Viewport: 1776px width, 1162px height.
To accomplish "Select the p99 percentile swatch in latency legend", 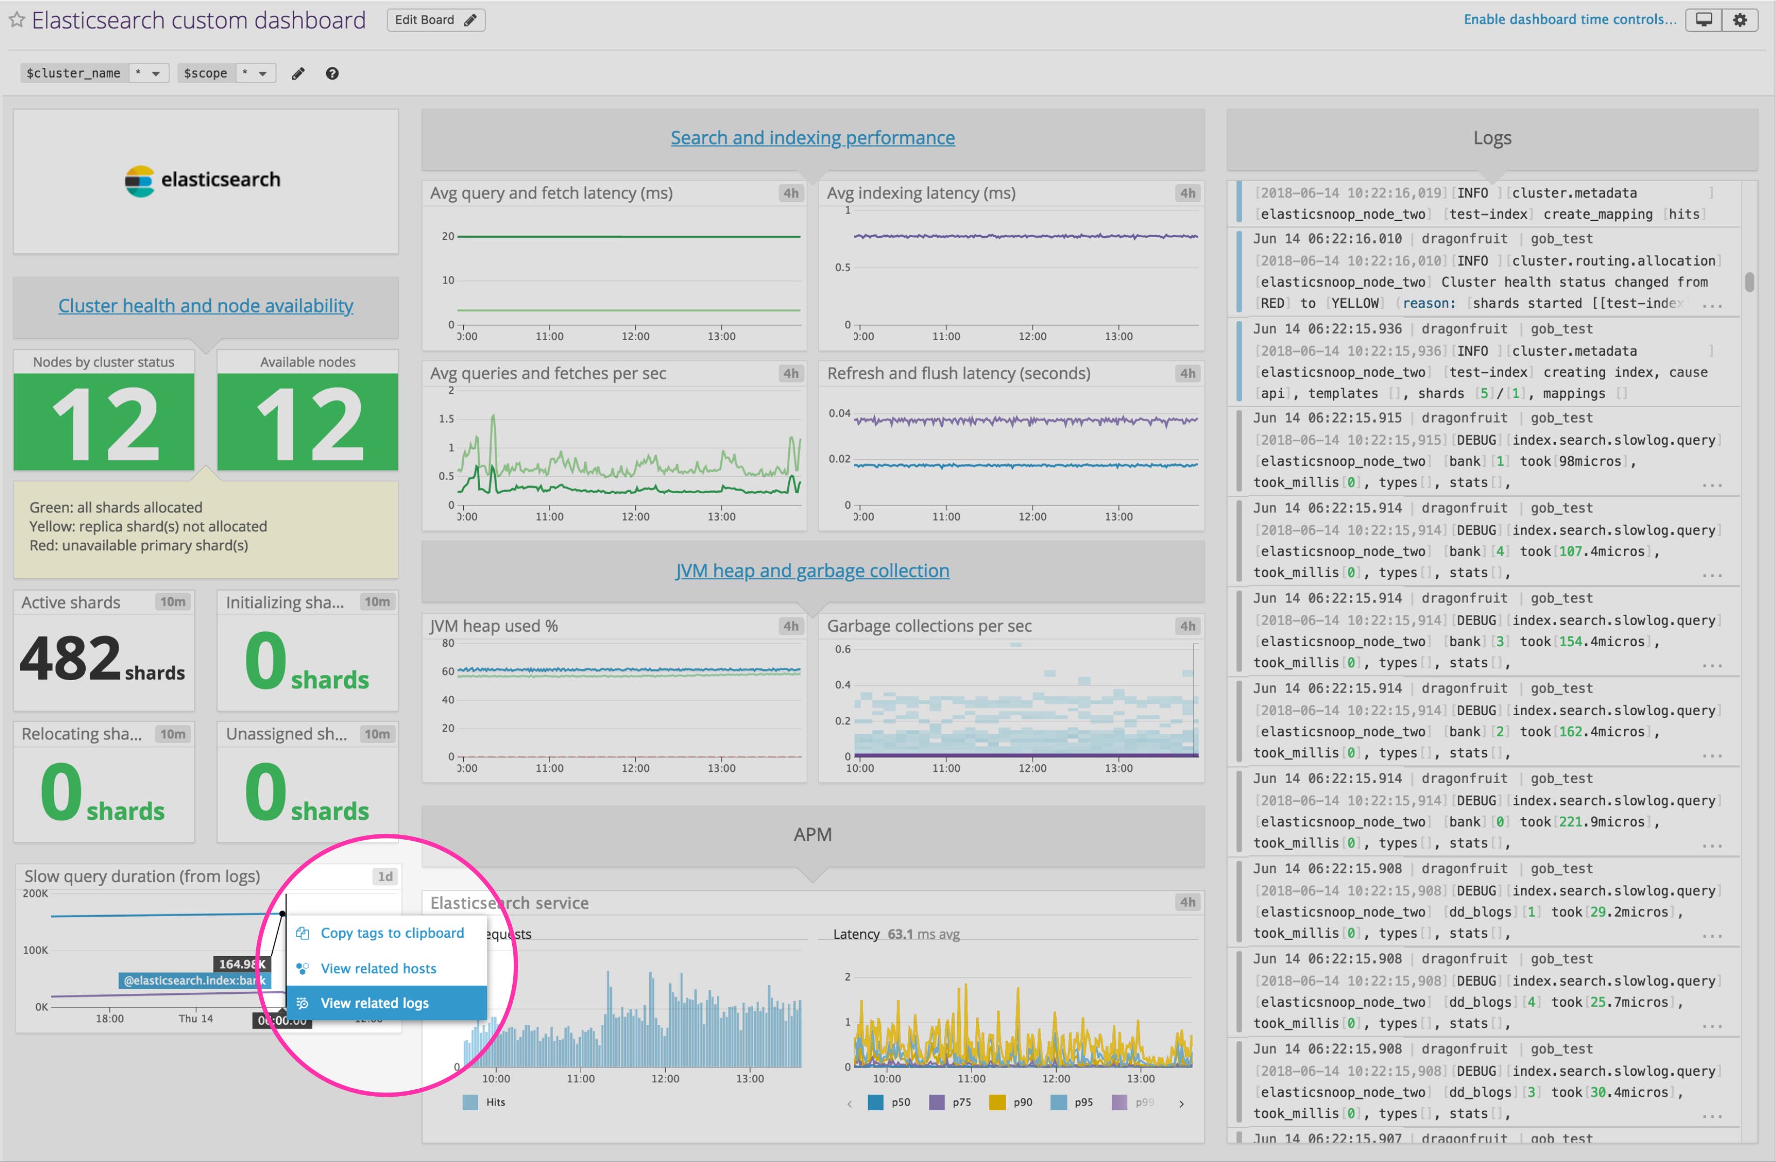I will [1120, 1102].
